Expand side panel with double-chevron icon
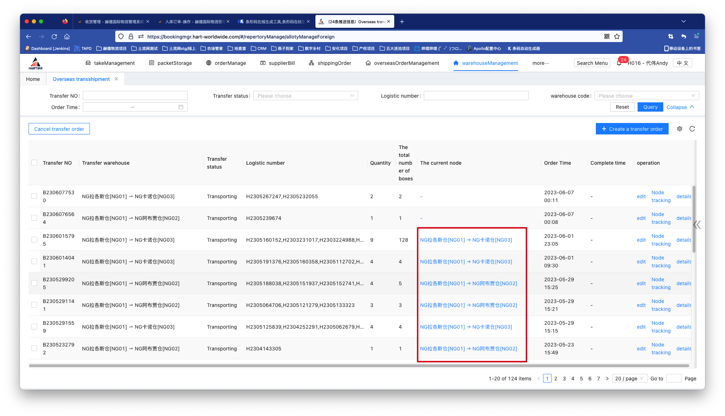This screenshot has width=725, height=416. tap(697, 225)
